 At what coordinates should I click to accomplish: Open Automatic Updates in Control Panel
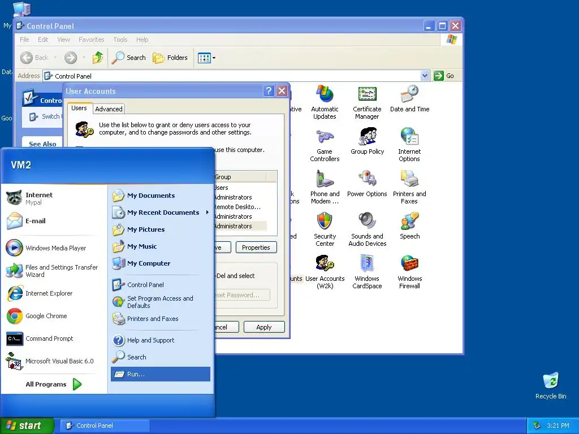pyautogui.click(x=325, y=103)
